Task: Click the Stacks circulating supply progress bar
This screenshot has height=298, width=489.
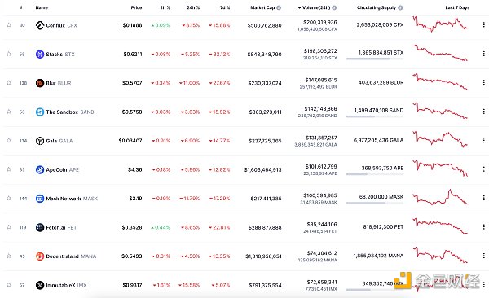Action: [x=375, y=59]
